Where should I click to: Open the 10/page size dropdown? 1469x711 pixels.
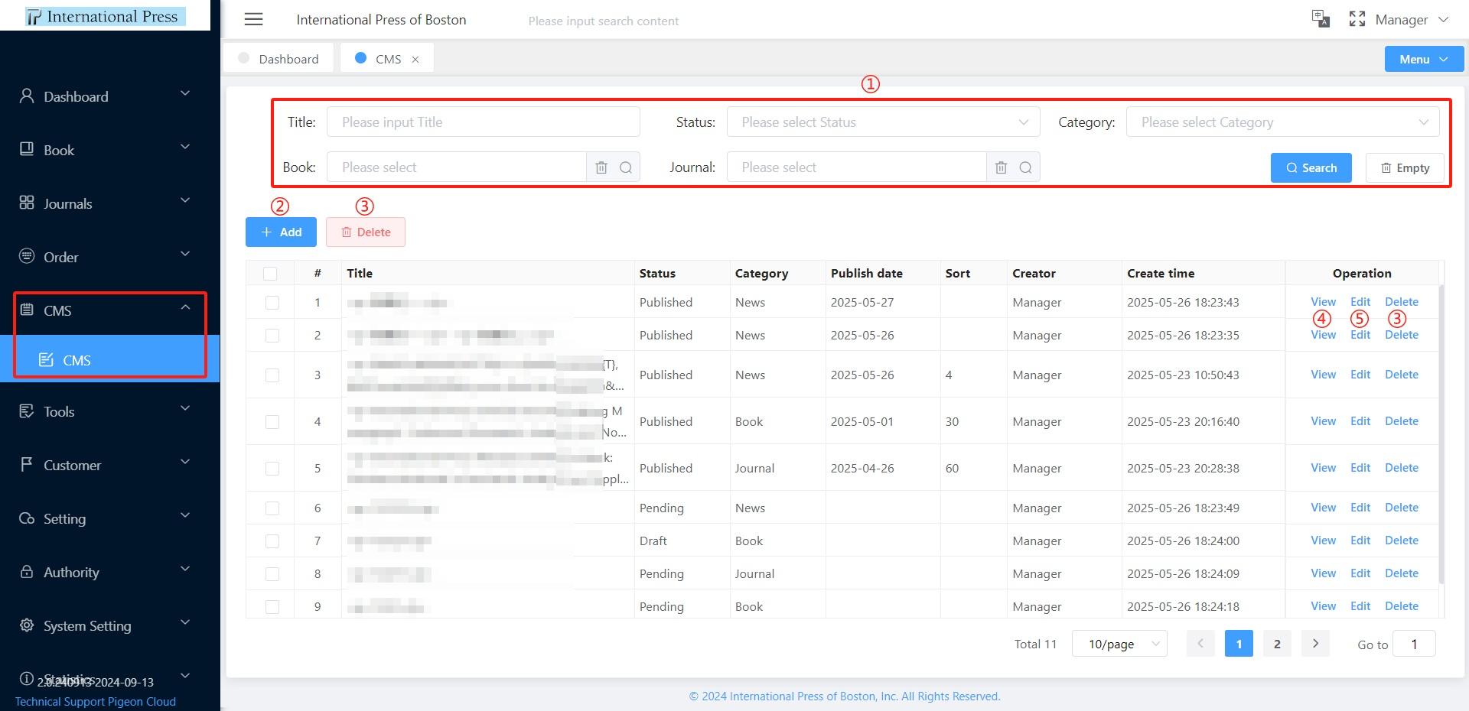tap(1120, 644)
